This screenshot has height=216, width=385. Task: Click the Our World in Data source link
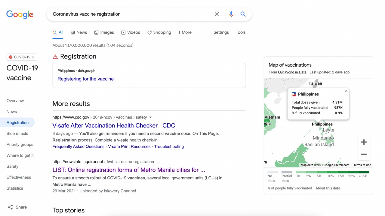click(292, 72)
